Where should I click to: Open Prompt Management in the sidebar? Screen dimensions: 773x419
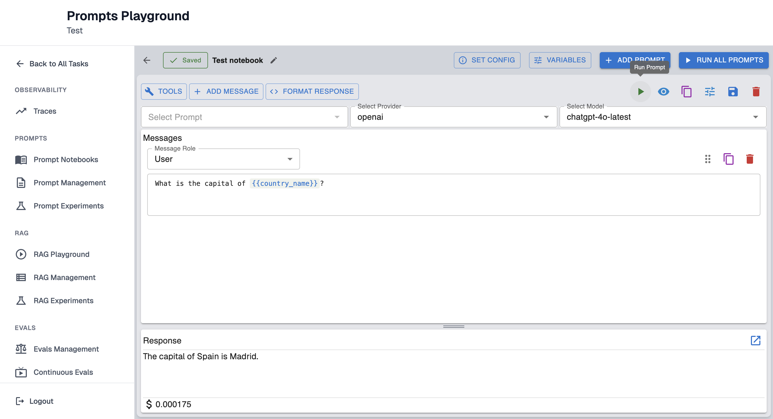click(69, 183)
